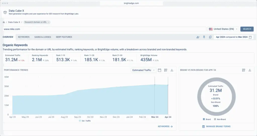
Task: Add Brand vs Non-Brand widget to dashboard
Action: coord(243,70)
